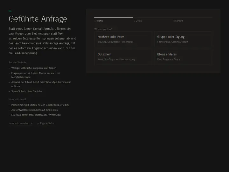
Task: Click the '03' section number
Action: tap(10, 11)
